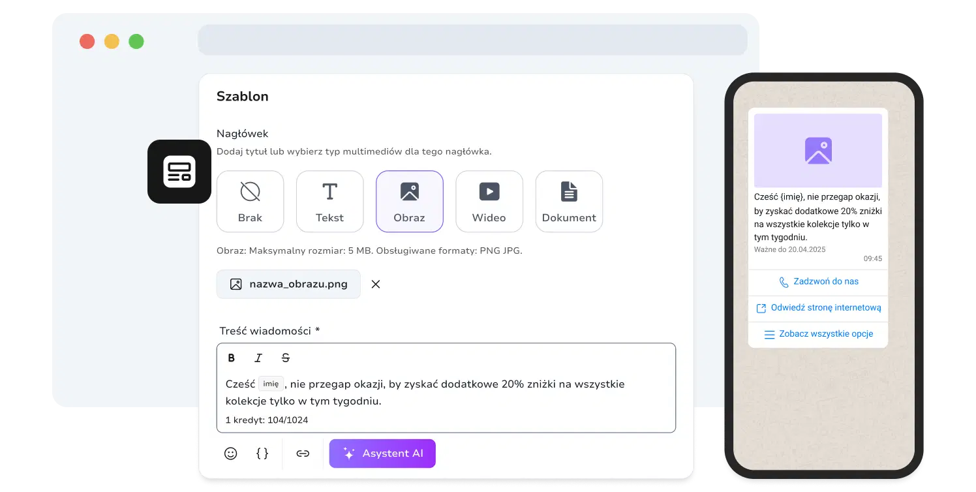Toggle strikethrough formatting
The image size is (976, 492).
coord(286,358)
